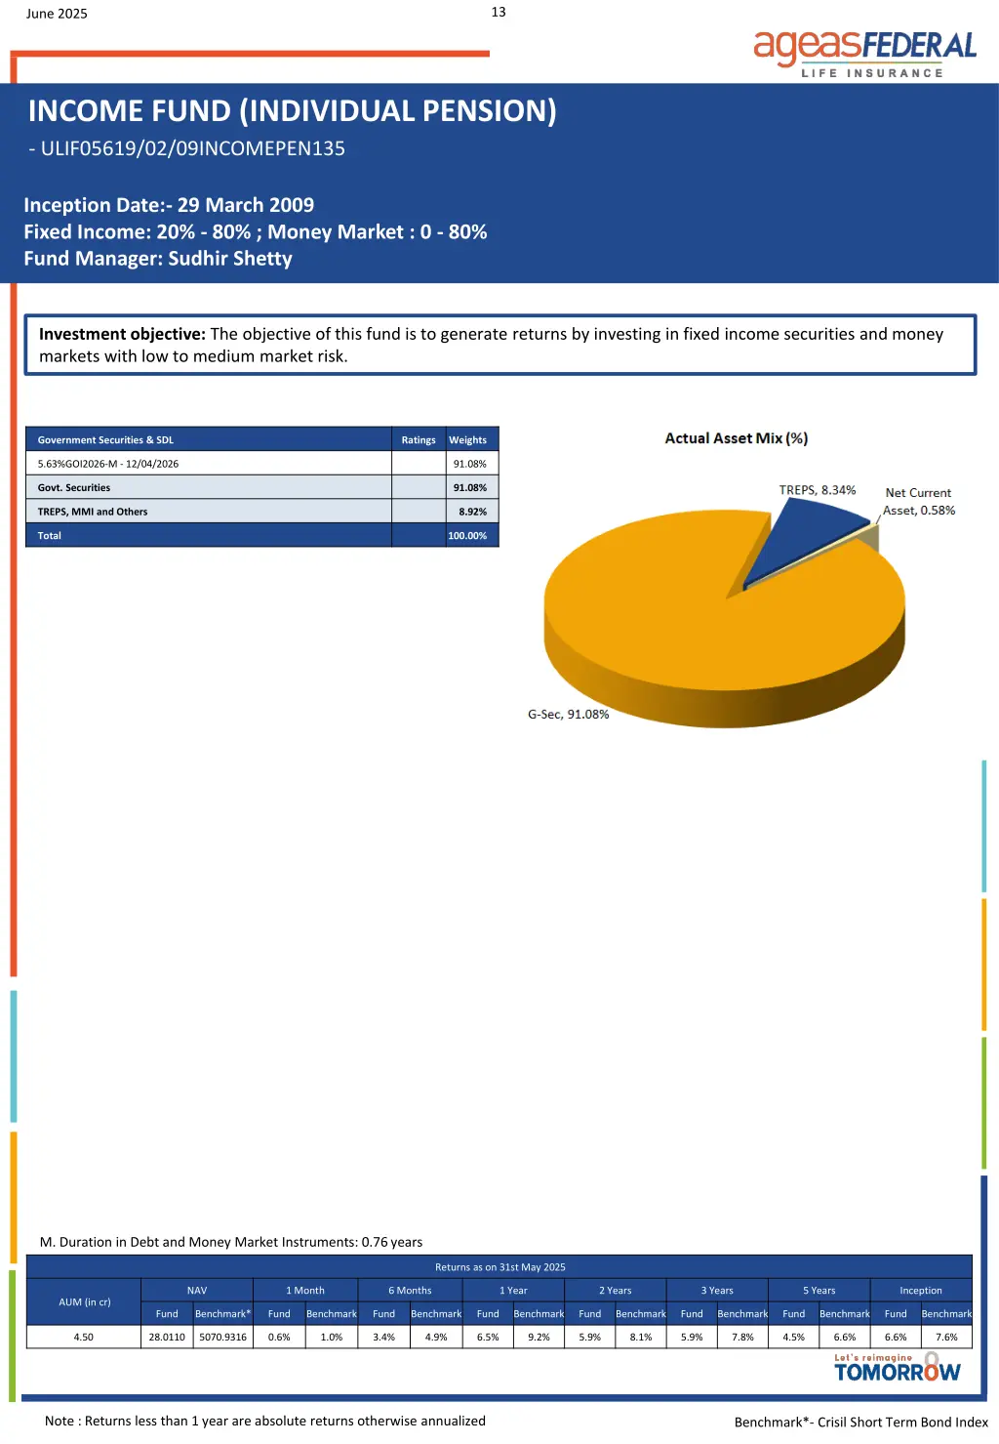Viewport: 999px width, 1444px height.
Task: Click the Actual Asset Mix (%) chart title
Action: click(737, 438)
